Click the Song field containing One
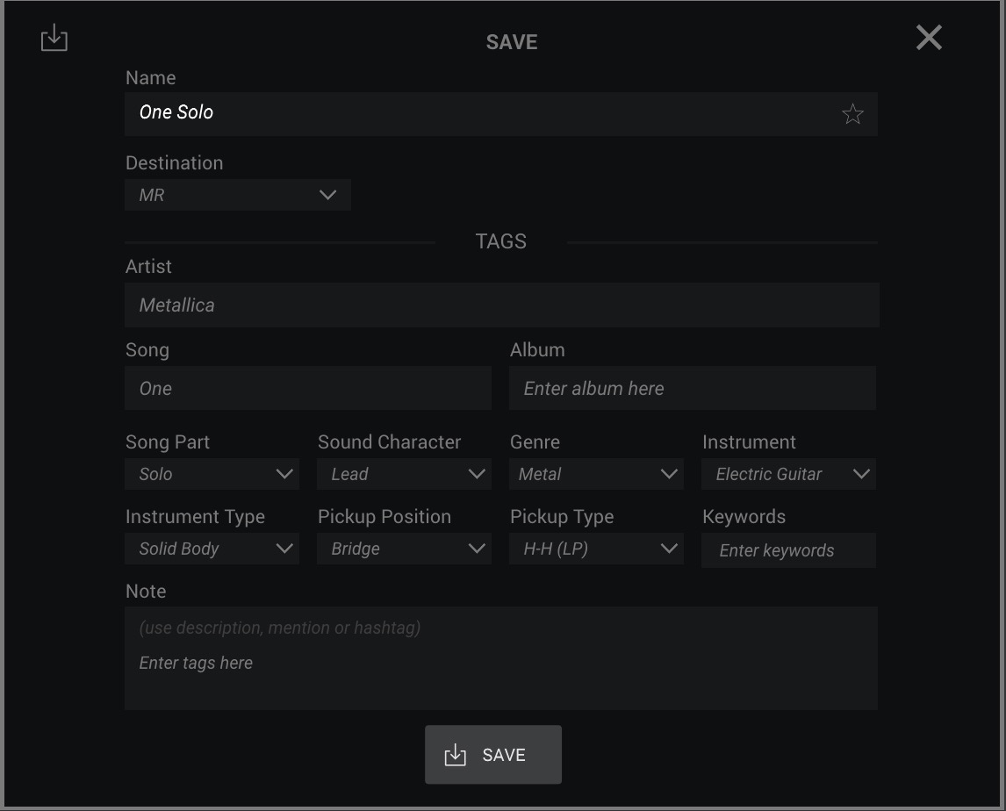The image size is (1006, 811). tap(308, 388)
